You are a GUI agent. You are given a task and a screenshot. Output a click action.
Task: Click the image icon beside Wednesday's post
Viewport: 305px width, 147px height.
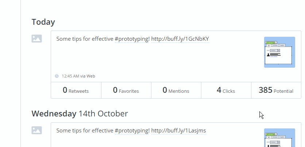point(37,130)
